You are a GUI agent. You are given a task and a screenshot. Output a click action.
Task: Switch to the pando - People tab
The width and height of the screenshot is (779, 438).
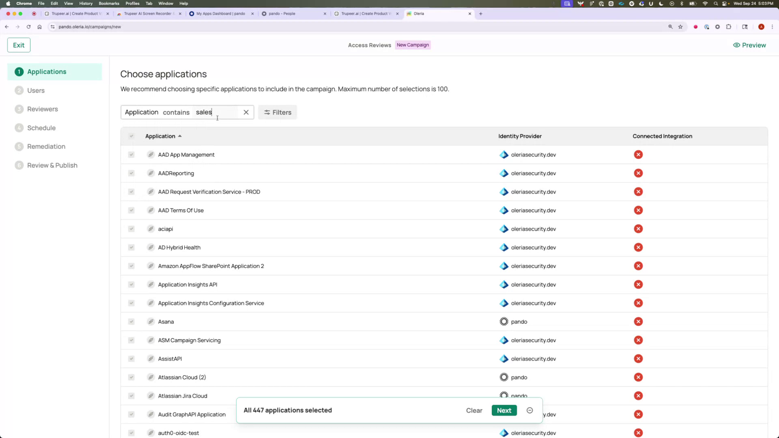pyautogui.click(x=284, y=13)
